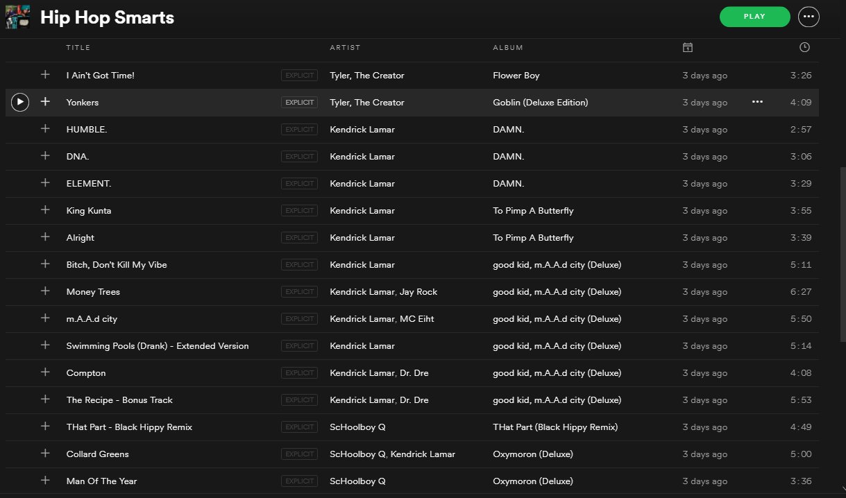The image size is (846, 498).
Task: Select the DNA. track title
Action: 78,157
